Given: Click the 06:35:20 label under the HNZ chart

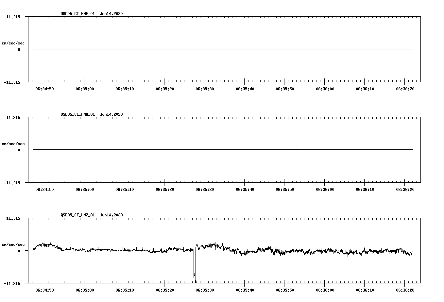Looking at the screenshot, I should pyautogui.click(x=165, y=290).
